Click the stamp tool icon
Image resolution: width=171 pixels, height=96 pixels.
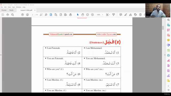point(135,15)
